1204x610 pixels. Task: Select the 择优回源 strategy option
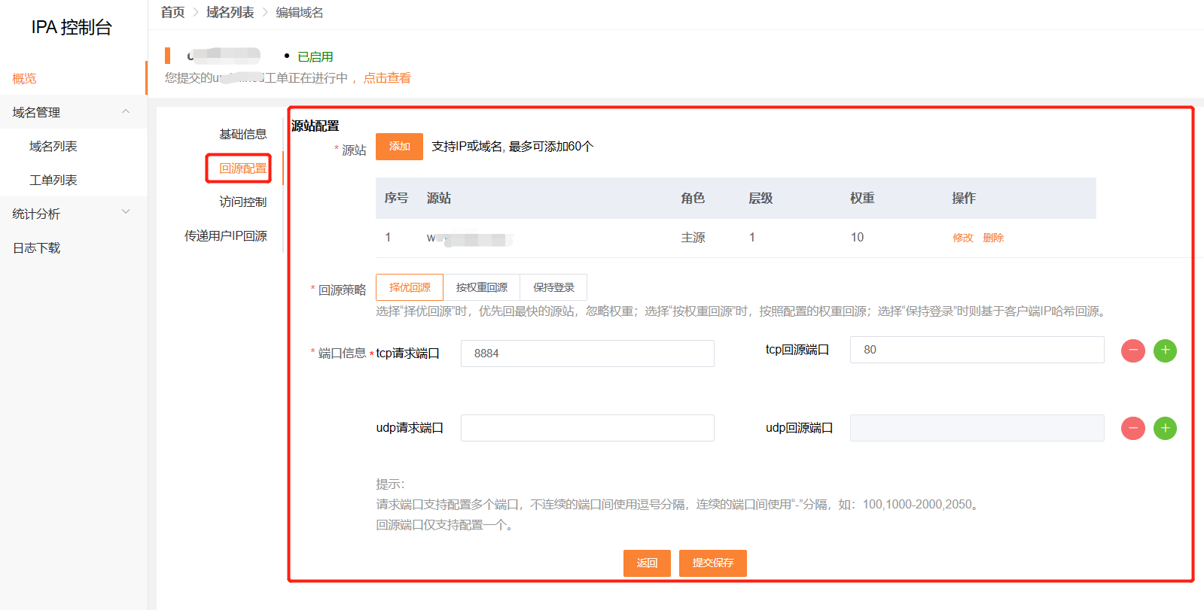point(410,287)
